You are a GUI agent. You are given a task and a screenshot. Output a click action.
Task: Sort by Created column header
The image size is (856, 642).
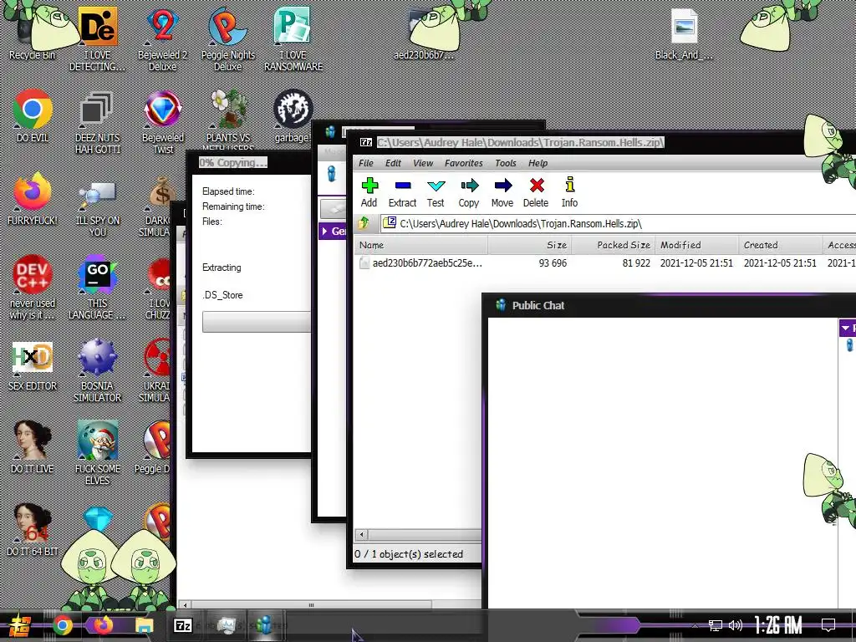(780, 245)
